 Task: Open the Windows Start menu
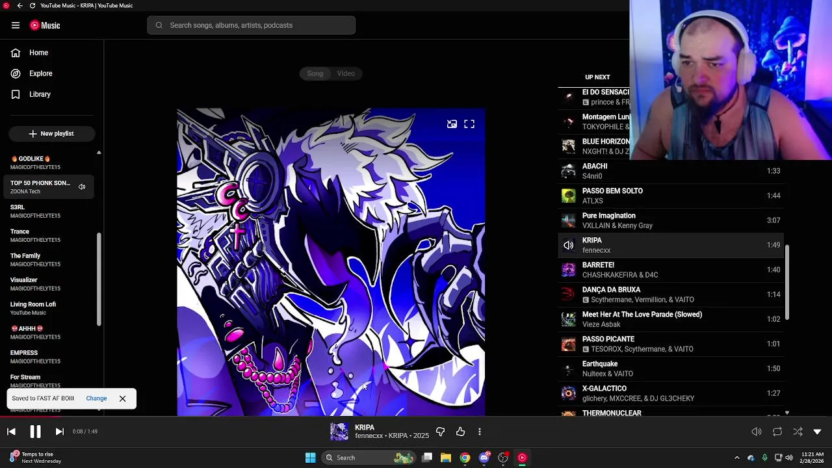(x=310, y=458)
